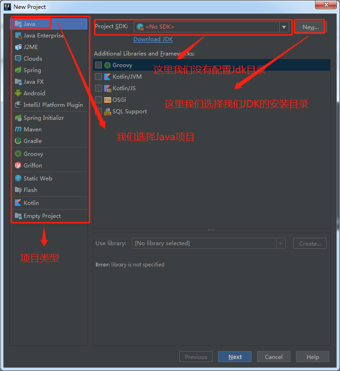Check the Kotlin/JS checkbox
The height and width of the screenshot is (371, 340).
[x=98, y=88]
